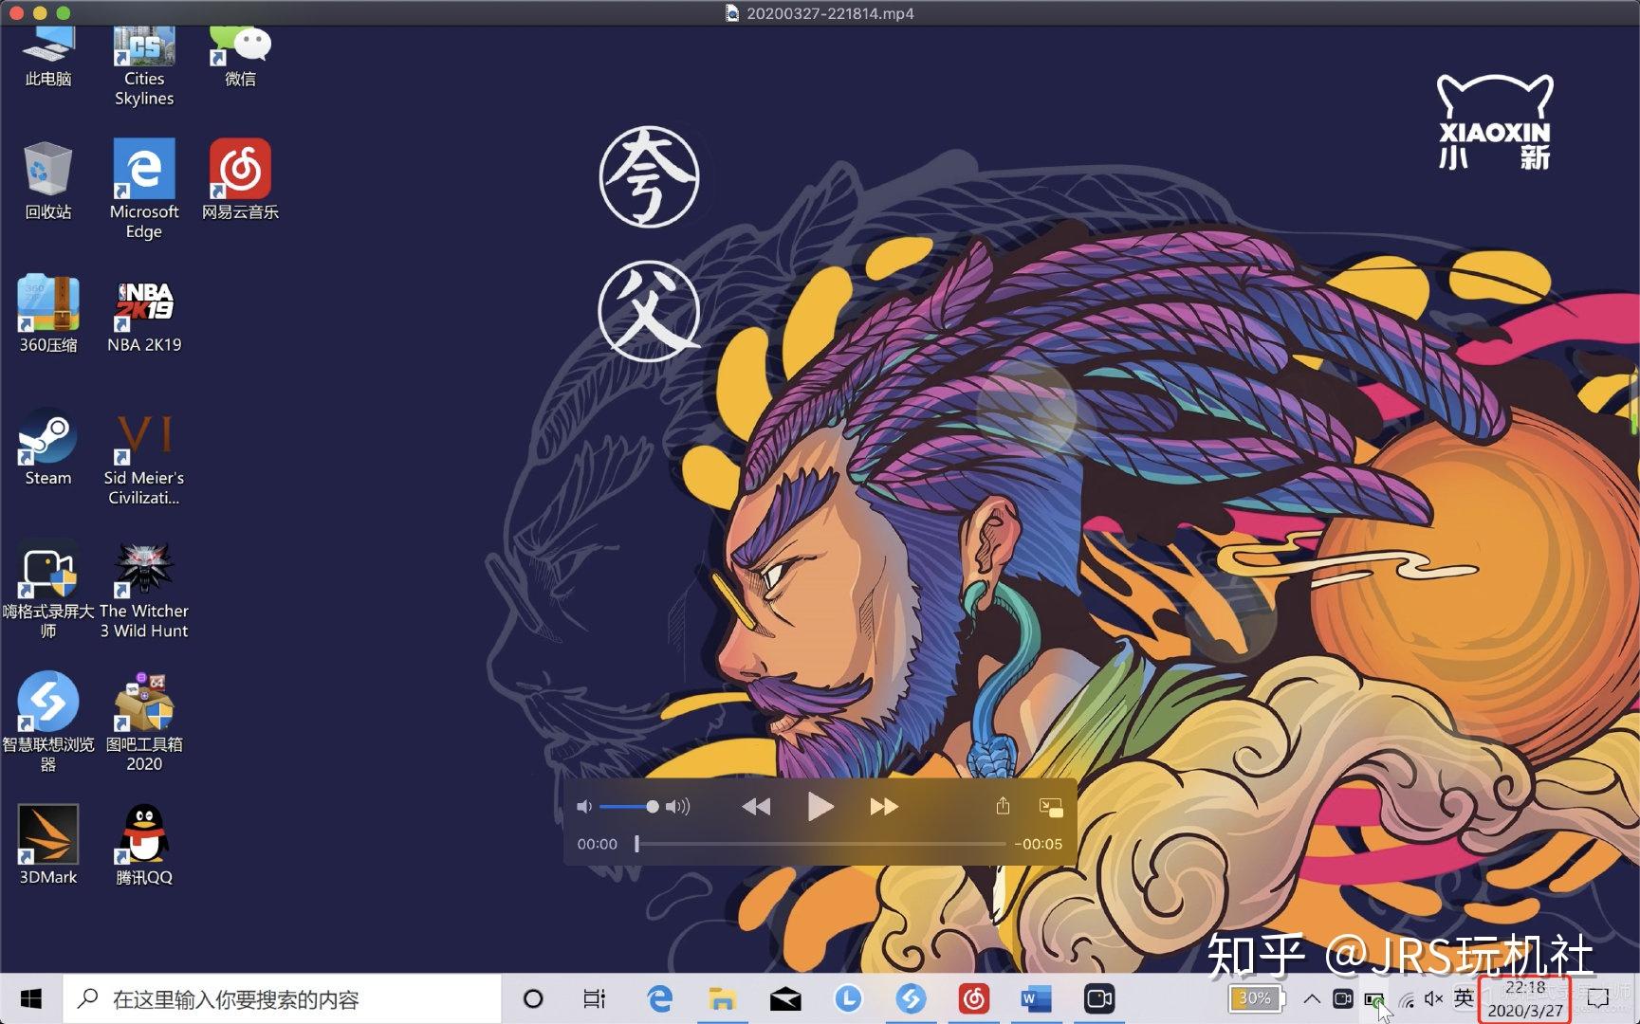Click the 20200327-221814.mp4 window title
The width and height of the screenshot is (1640, 1024).
[830, 13]
